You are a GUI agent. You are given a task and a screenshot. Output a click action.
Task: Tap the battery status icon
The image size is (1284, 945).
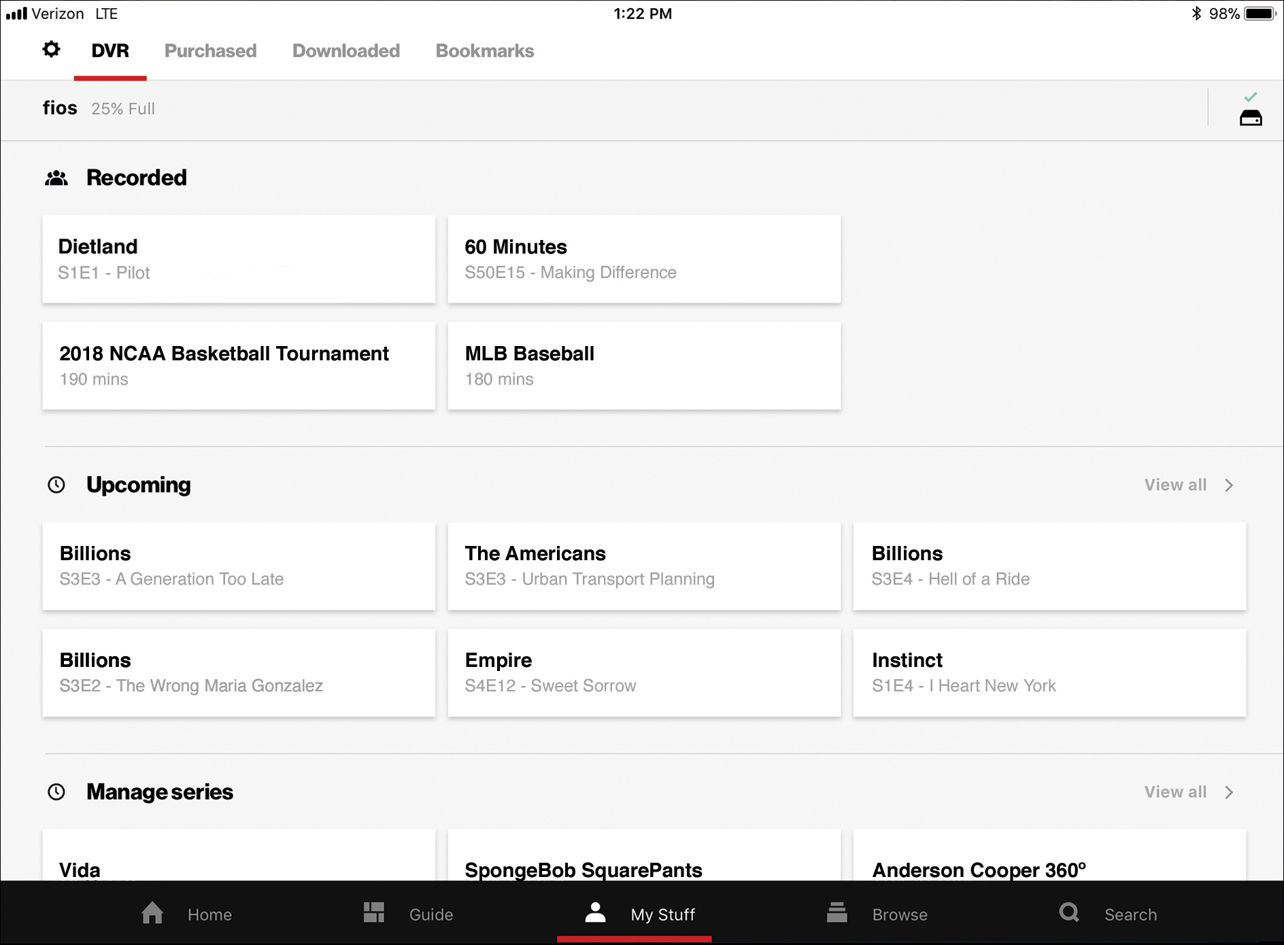coord(1260,14)
